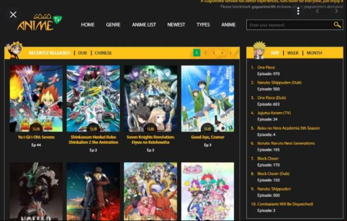Open One Piece (Dub) ranking entry
Viewport: 347px width, 221px height.
pyautogui.click(x=271, y=98)
